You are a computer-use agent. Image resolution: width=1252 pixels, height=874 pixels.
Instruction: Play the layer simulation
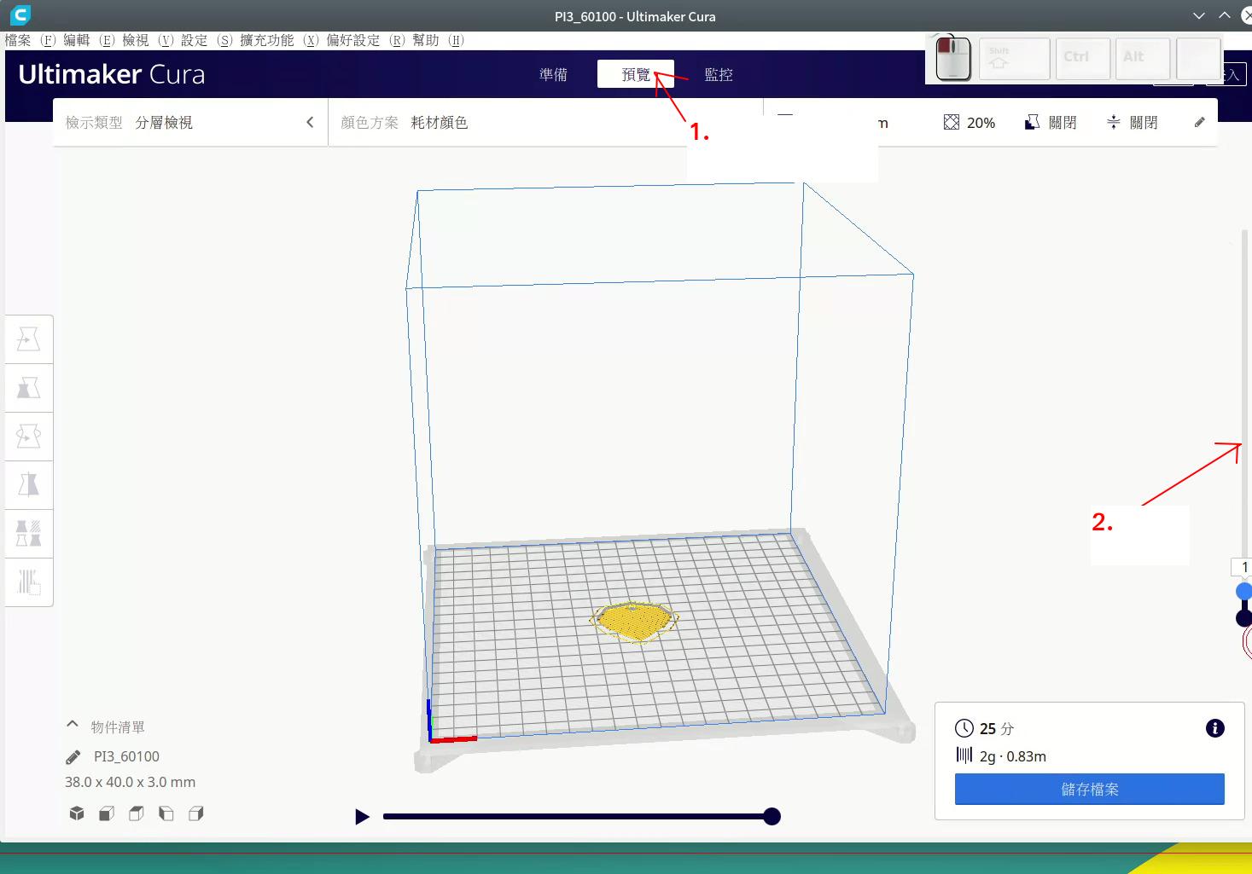point(362,817)
